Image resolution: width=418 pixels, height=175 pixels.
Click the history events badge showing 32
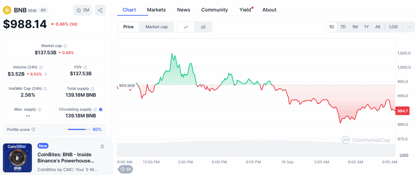click(x=125, y=169)
